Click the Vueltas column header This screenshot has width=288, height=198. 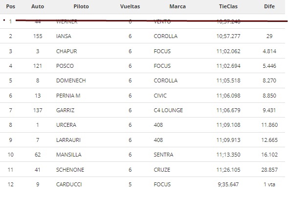point(130,6)
